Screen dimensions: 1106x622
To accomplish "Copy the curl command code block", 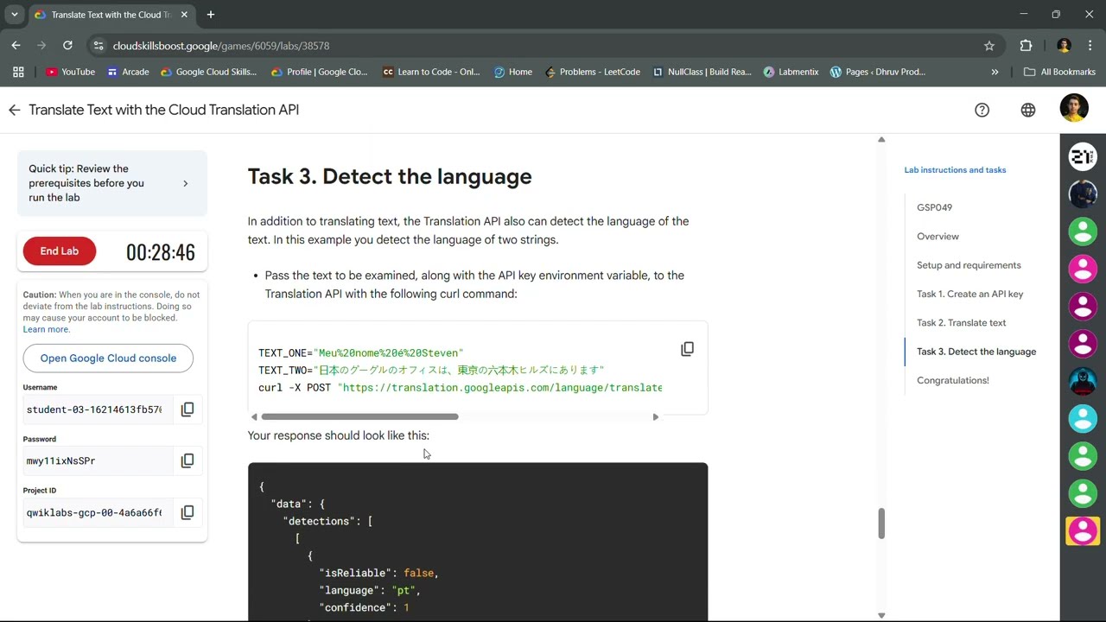I will pyautogui.click(x=687, y=349).
